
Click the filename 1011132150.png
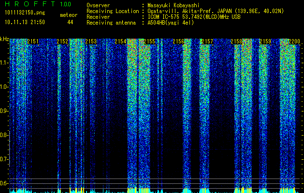click(x=25, y=13)
